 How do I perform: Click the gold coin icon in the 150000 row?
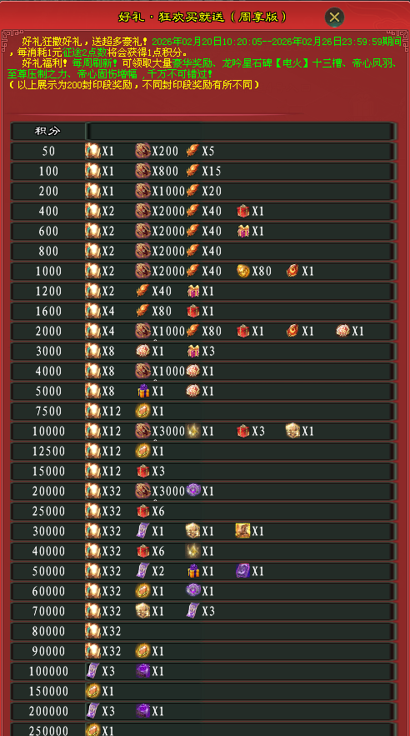pyautogui.click(x=92, y=691)
